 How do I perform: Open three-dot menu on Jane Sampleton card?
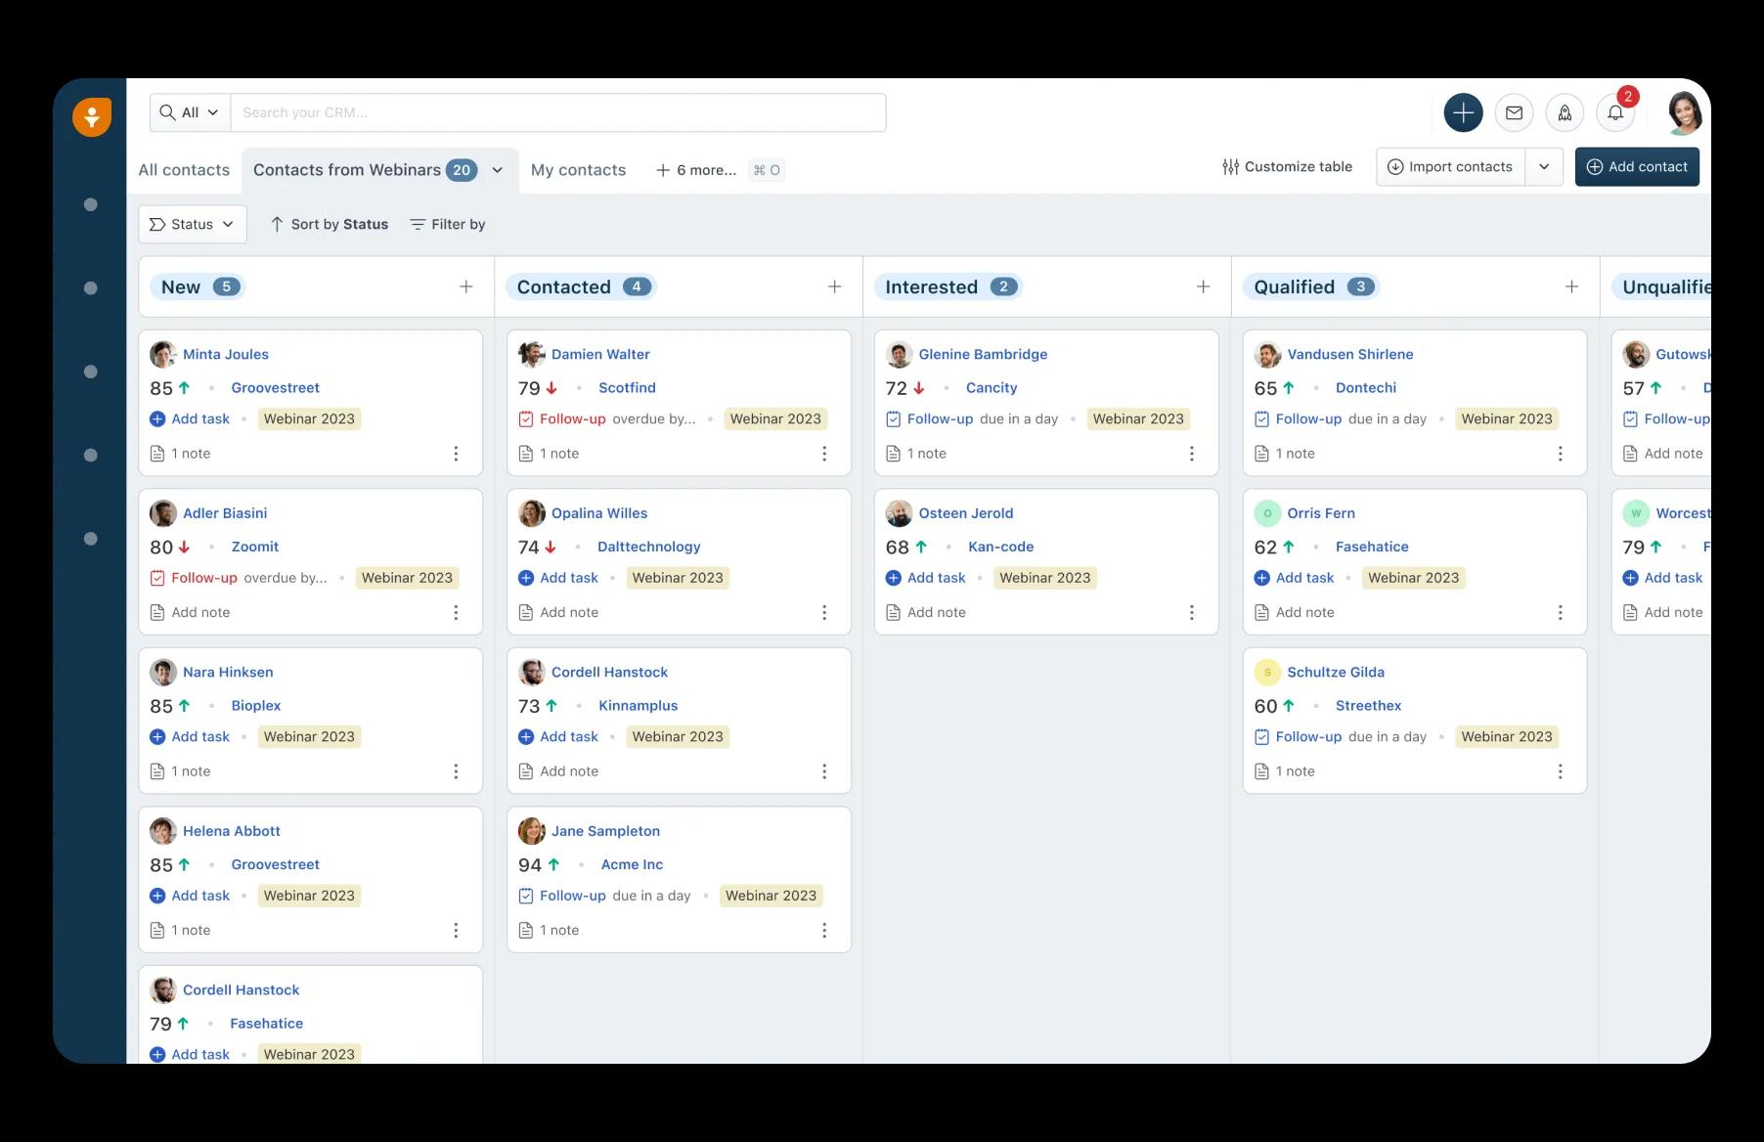pyautogui.click(x=824, y=931)
